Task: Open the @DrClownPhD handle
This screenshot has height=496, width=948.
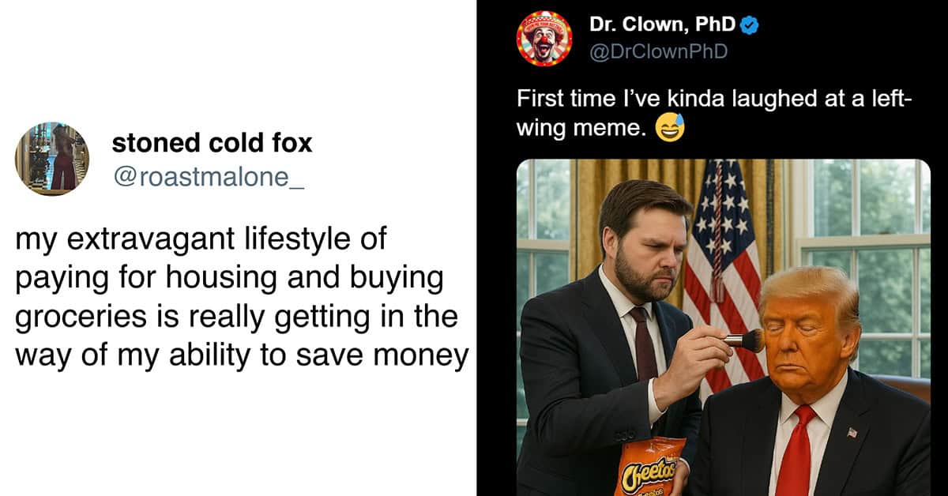Action: (658, 52)
